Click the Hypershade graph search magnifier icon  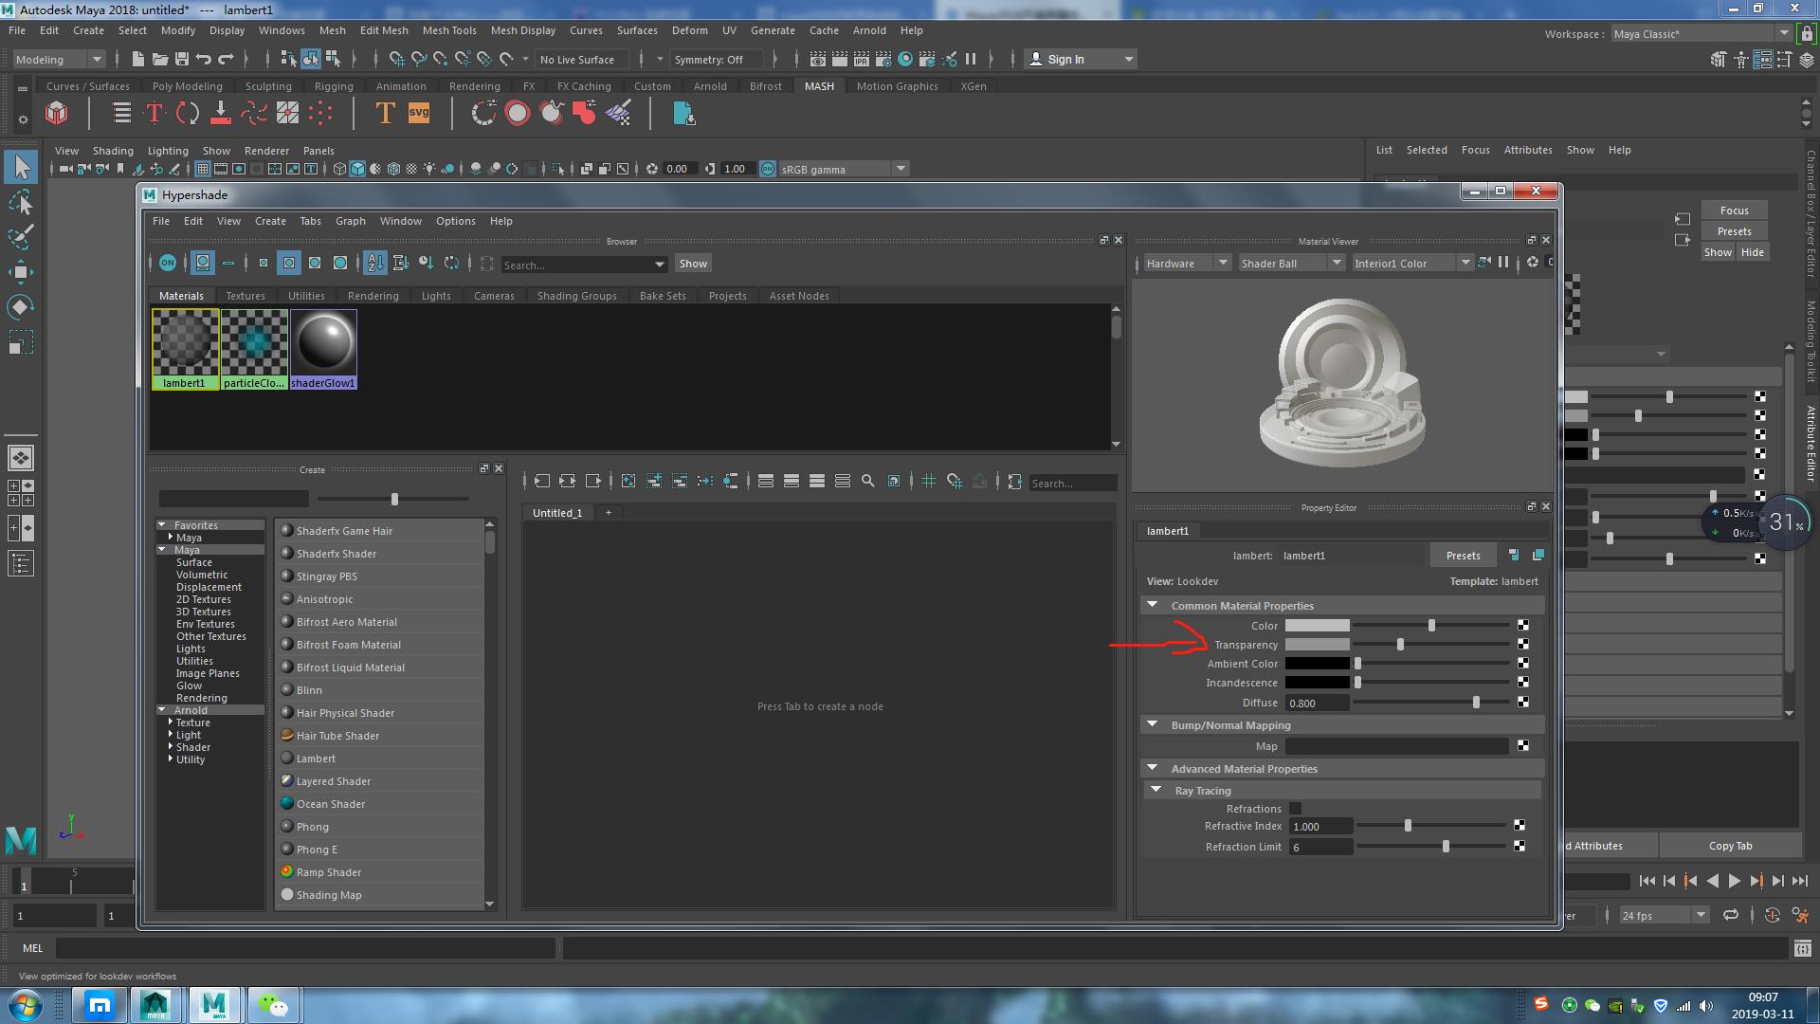coord(867,482)
